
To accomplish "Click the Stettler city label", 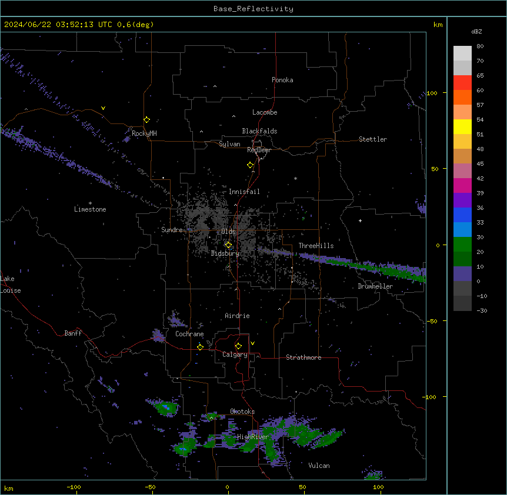I will (373, 139).
